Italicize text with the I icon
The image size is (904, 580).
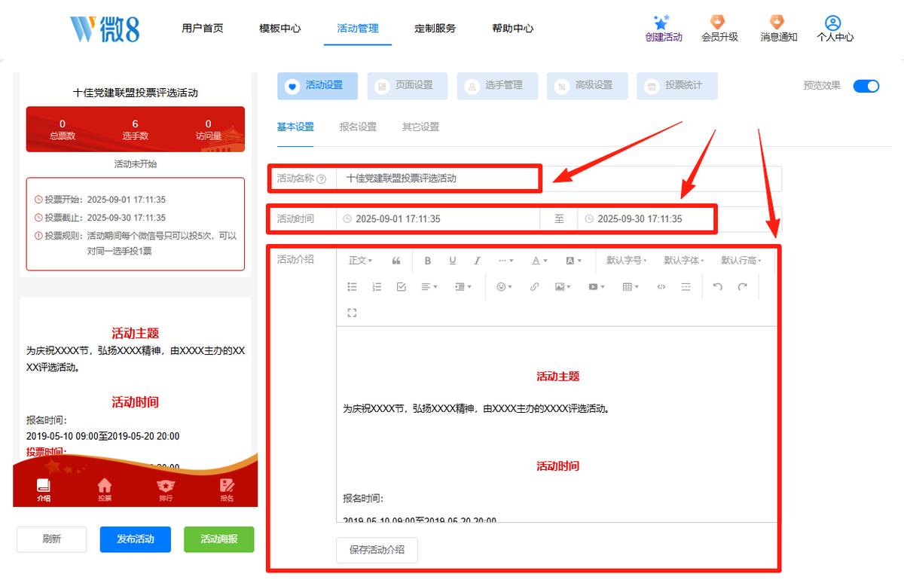[477, 261]
